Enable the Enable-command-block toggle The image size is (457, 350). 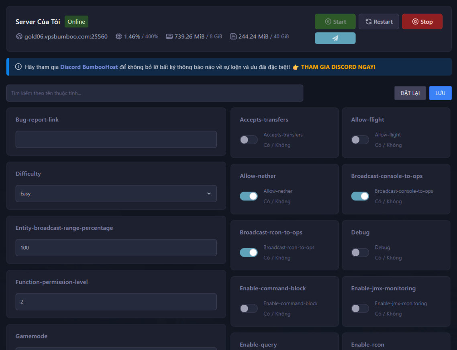pos(249,308)
